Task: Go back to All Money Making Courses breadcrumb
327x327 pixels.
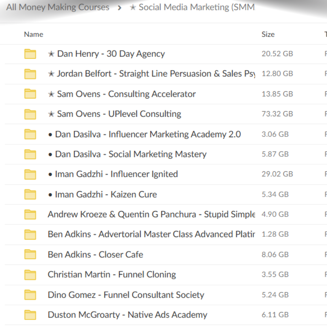Action: click(58, 7)
